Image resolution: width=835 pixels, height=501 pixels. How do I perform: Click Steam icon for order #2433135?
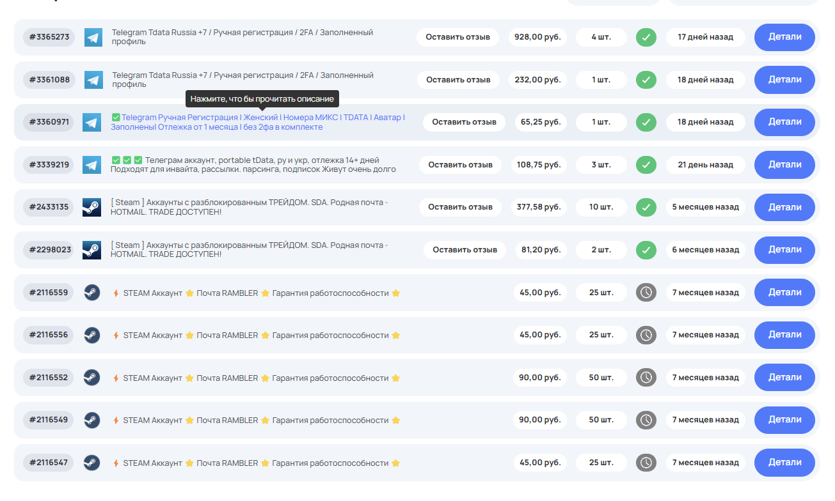[x=92, y=207]
